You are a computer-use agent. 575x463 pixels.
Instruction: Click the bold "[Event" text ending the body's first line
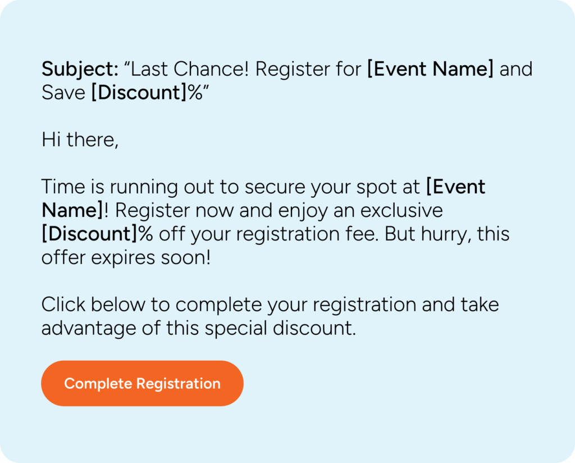pos(455,187)
